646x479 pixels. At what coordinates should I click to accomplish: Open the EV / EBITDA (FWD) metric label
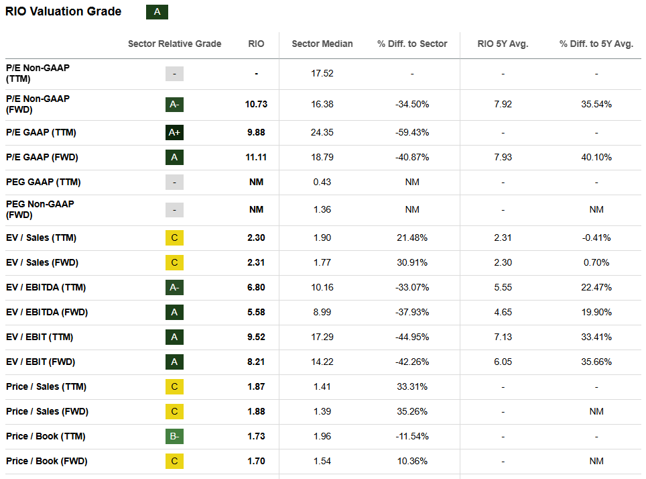pos(47,312)
